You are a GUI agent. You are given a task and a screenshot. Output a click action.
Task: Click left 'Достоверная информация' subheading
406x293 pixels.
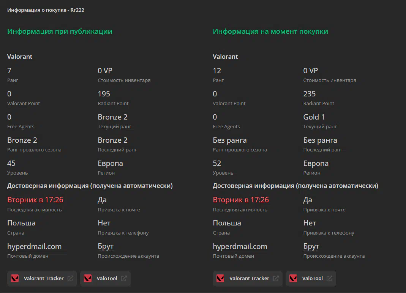[90, 186]
